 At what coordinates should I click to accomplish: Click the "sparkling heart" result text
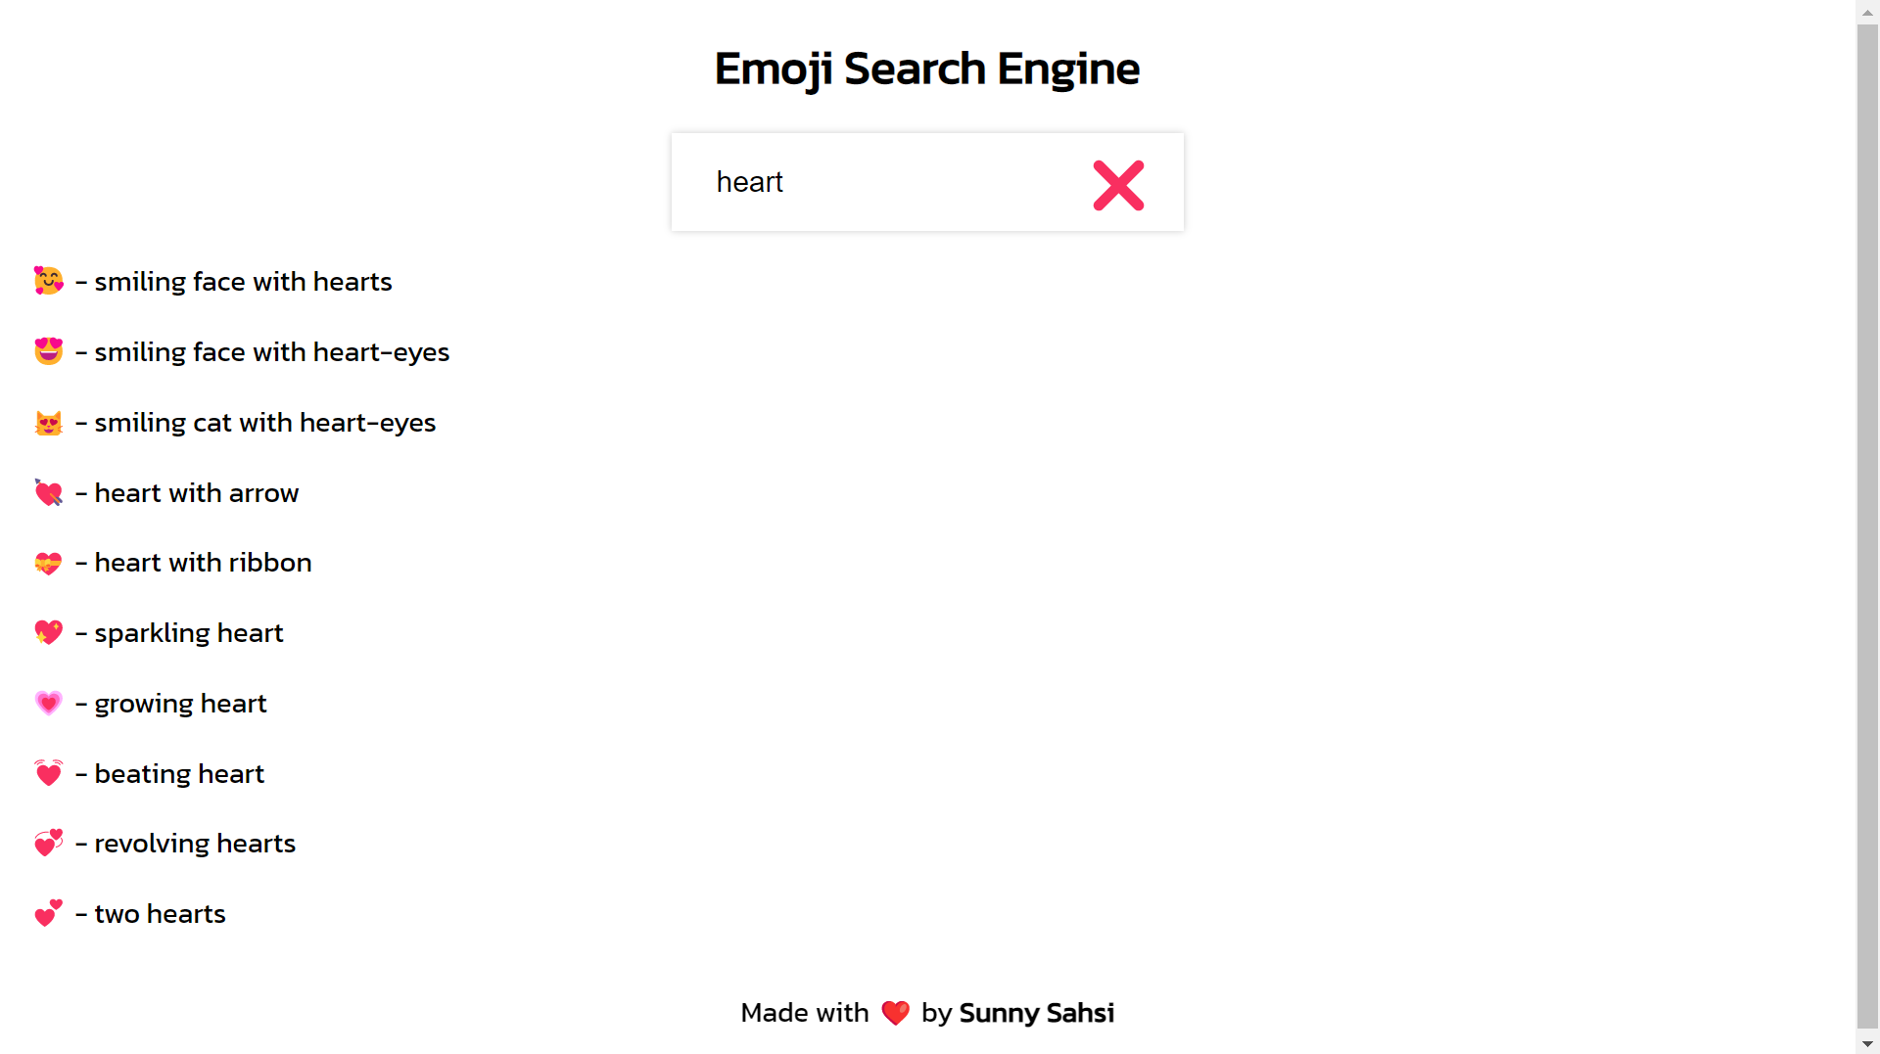click(189, 633)
